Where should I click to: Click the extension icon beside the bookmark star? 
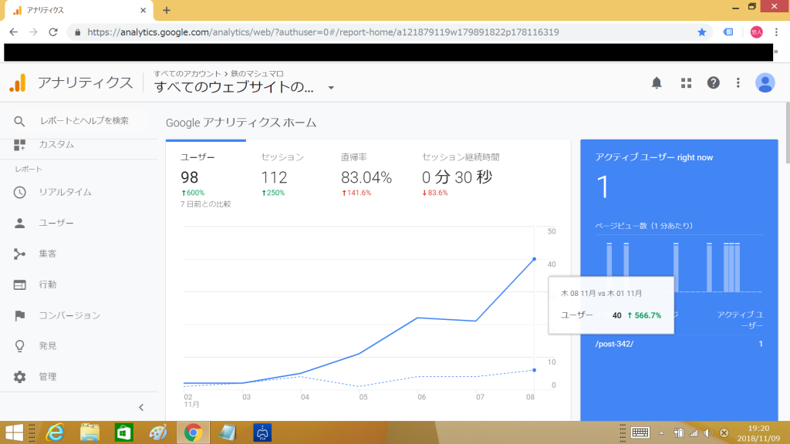728,32
